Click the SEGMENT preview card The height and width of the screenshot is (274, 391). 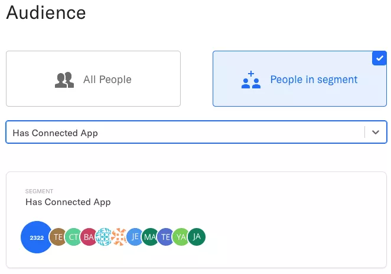pos(196,220)
